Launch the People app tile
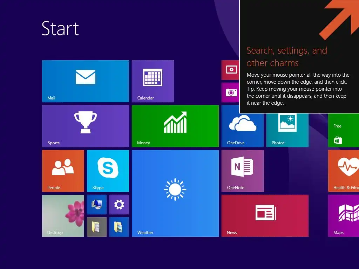The height and width of the screenshot is (269, 359). pos(63,171)
